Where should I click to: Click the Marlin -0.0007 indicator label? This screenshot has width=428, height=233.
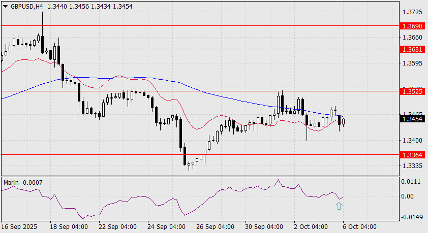23,181
